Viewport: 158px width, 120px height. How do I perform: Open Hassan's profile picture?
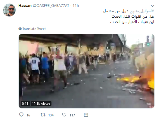(9, 10)
